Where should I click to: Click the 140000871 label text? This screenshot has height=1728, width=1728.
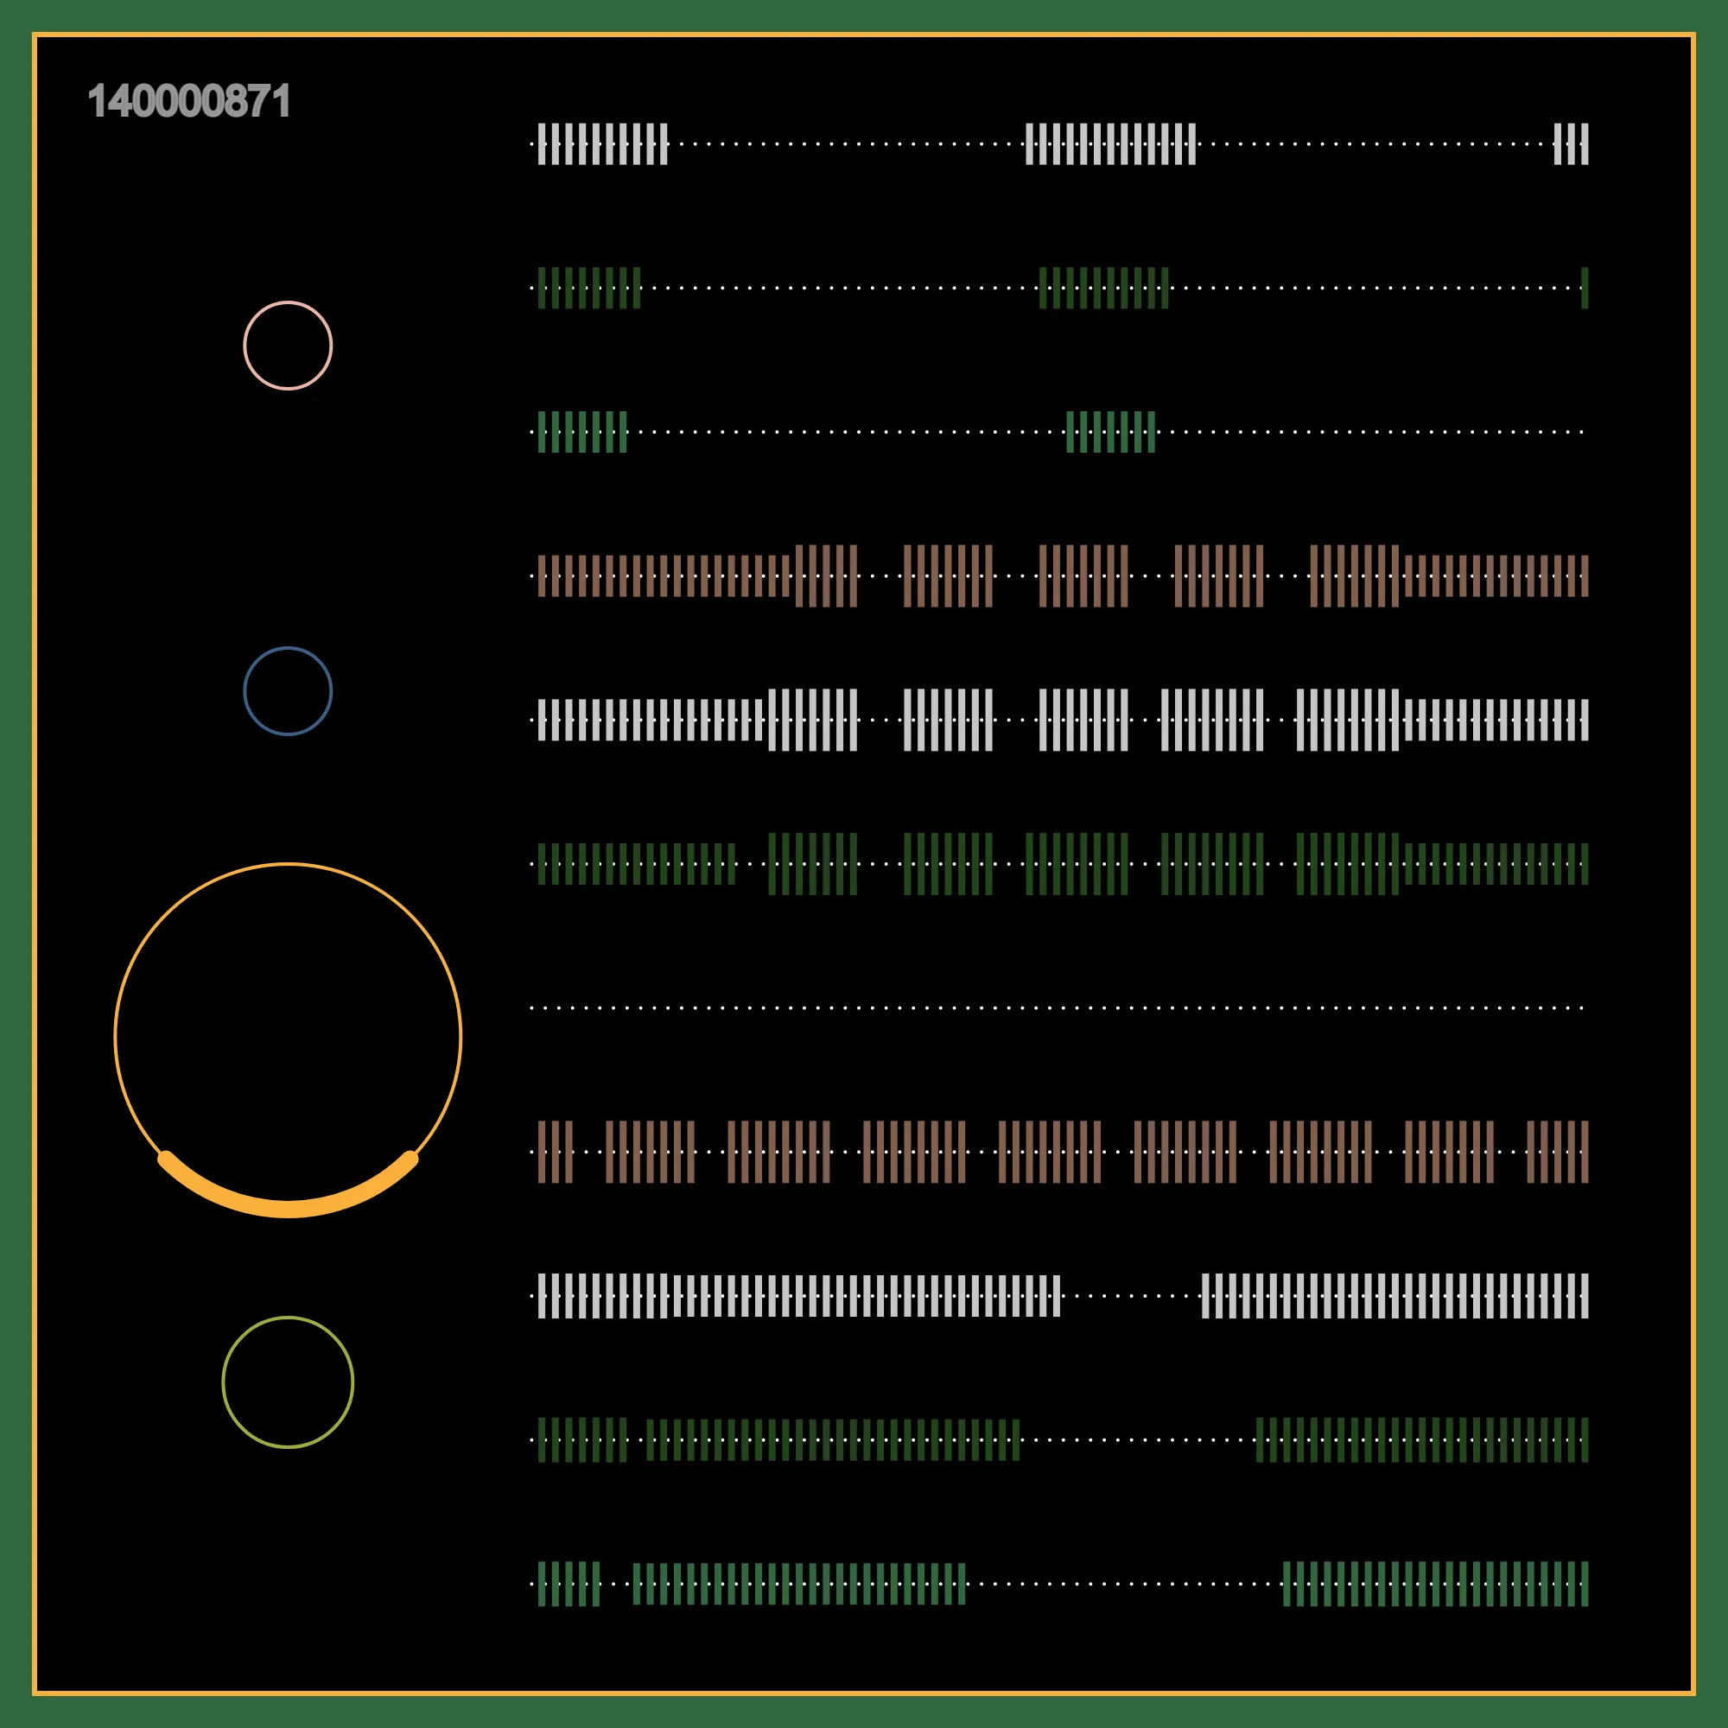click(189, 101)
